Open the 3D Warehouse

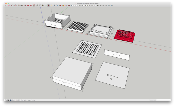point(60,5)
